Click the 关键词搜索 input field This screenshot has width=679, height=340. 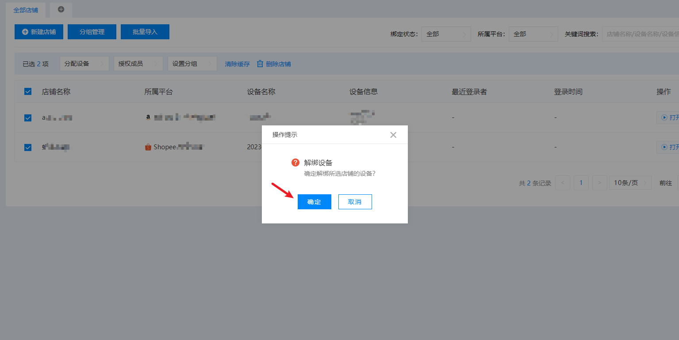point(640,34)
